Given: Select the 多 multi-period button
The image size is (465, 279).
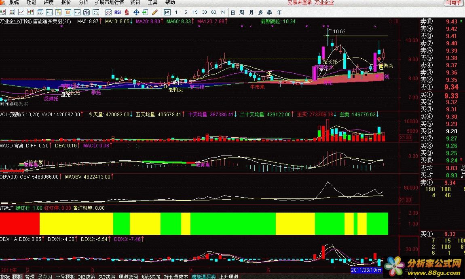Looking at the screenshot, I should (x=261, y=12).
